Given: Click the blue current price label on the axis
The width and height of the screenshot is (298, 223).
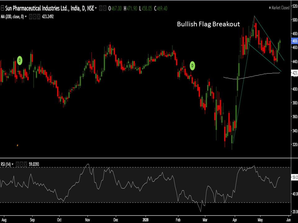Looking at the screenshot, I should point(295,41).
